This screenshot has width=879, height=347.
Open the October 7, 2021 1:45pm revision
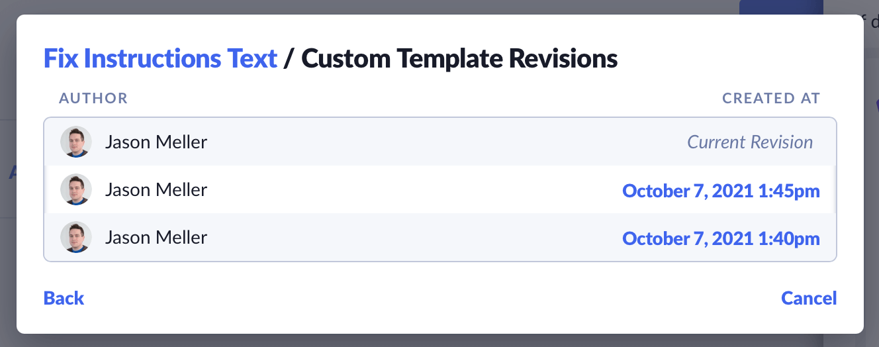coord(721,191)
